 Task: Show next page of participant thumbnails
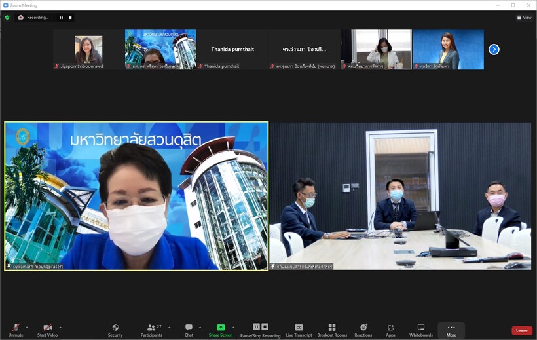pos(494,49)
